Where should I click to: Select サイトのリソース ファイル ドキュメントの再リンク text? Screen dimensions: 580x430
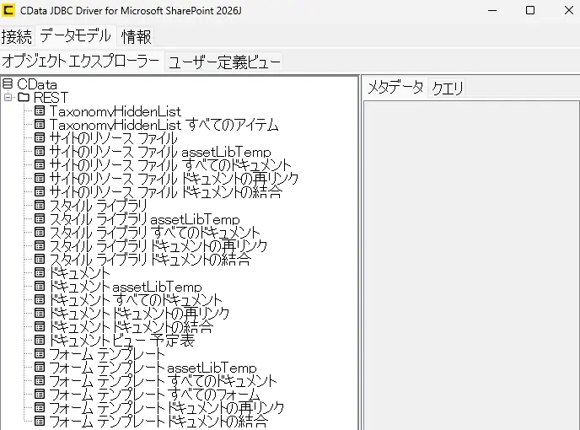[174, 179]
